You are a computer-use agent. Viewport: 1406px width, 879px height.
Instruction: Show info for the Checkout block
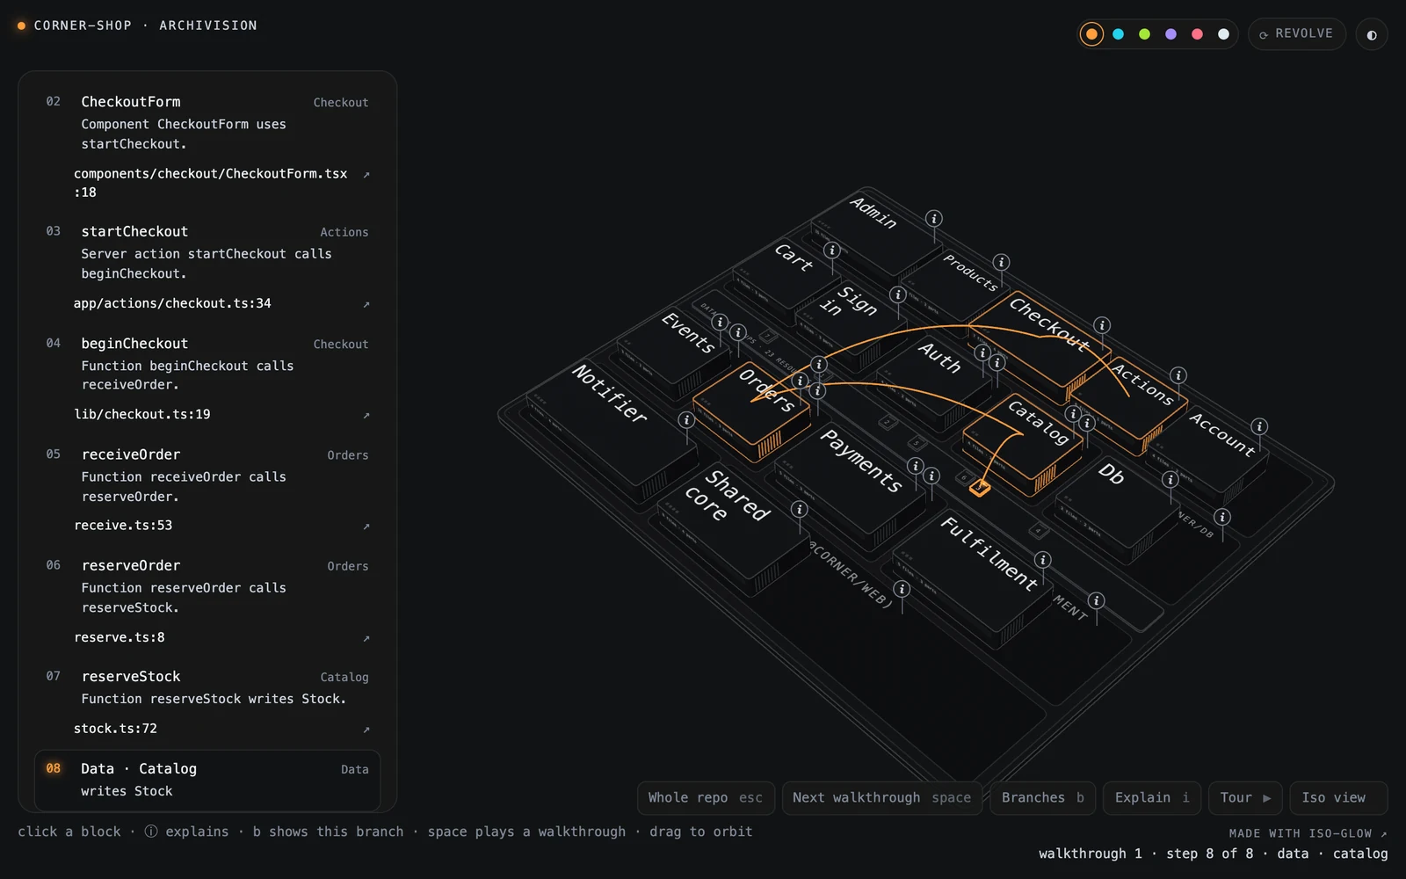pos(1102,325)
